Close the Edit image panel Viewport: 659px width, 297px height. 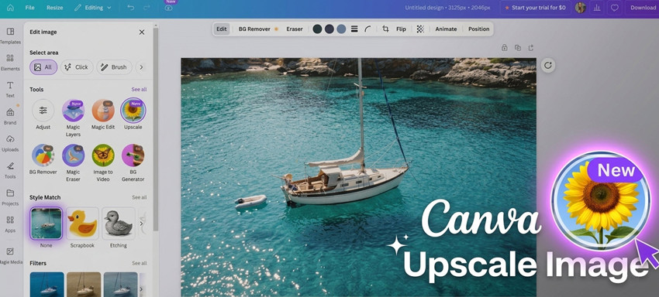[142, 32]
